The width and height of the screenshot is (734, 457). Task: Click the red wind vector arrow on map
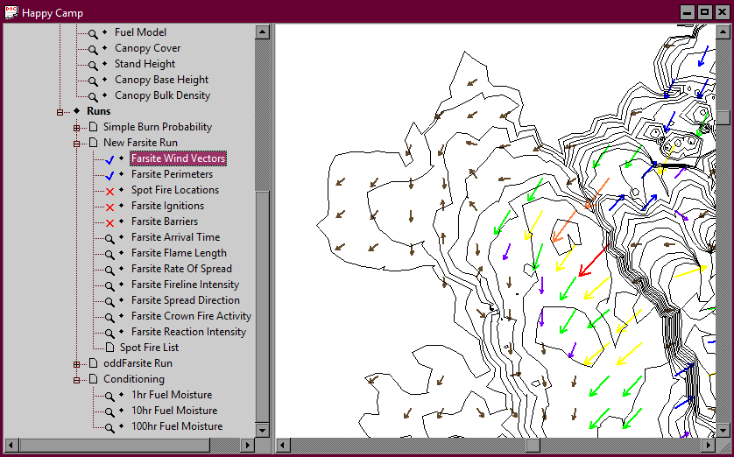click(593, 260)
